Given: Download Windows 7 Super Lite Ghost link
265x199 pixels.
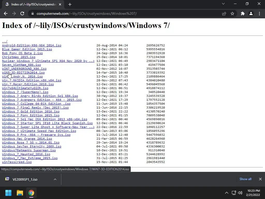Looking at the screenshot, I should [x=48, y=127].
